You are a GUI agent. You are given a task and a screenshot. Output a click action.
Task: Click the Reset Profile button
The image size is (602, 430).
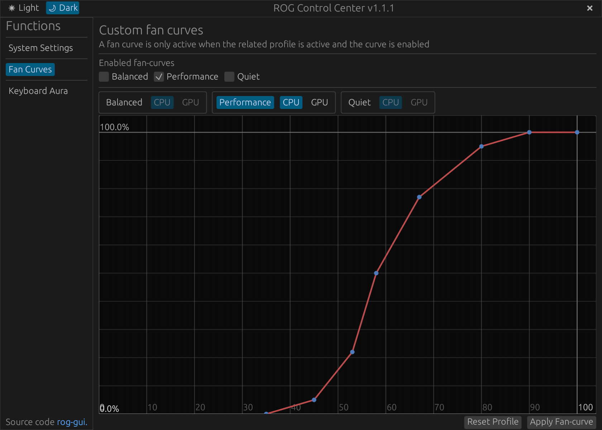pos(493,422)
